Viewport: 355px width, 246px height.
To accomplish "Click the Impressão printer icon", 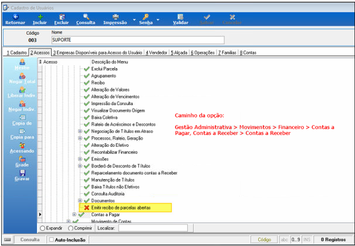I will pos(116,17).
